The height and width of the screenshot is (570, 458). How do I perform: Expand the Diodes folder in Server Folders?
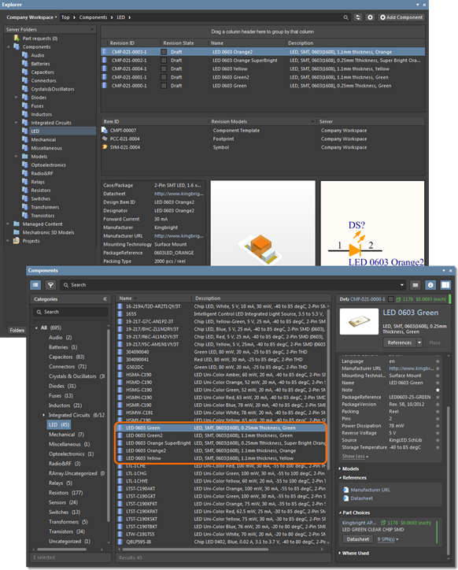(x=16, y=98)
